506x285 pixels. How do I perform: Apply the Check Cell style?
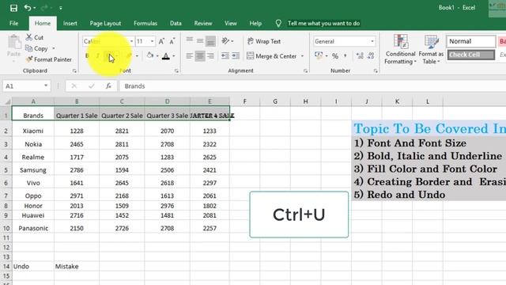pos(471,55)
